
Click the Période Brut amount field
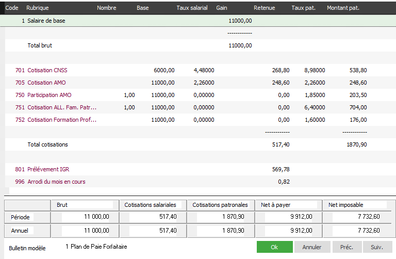click(85, 217)
